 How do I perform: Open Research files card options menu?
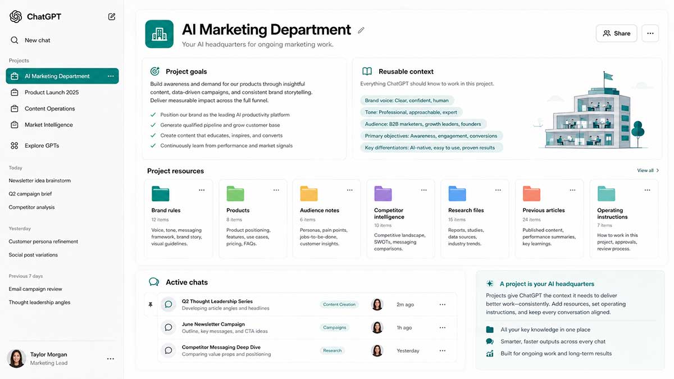pyautogui.click(x=498, y=190)
